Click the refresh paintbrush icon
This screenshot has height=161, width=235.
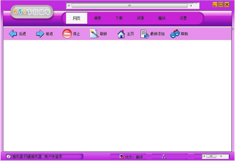coord(94,34)
